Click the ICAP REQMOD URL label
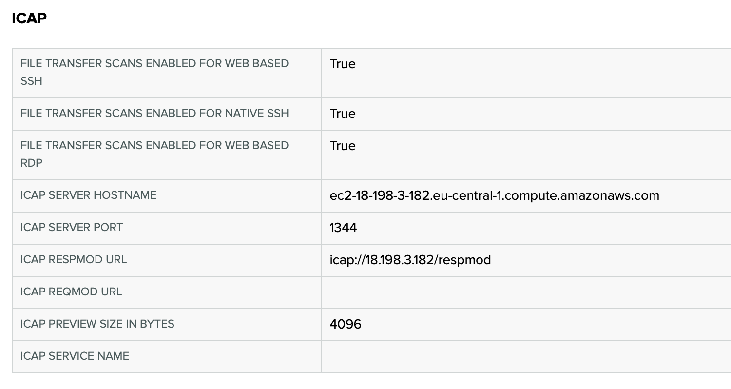Screen dimensions: 731x389 point(71,292)
